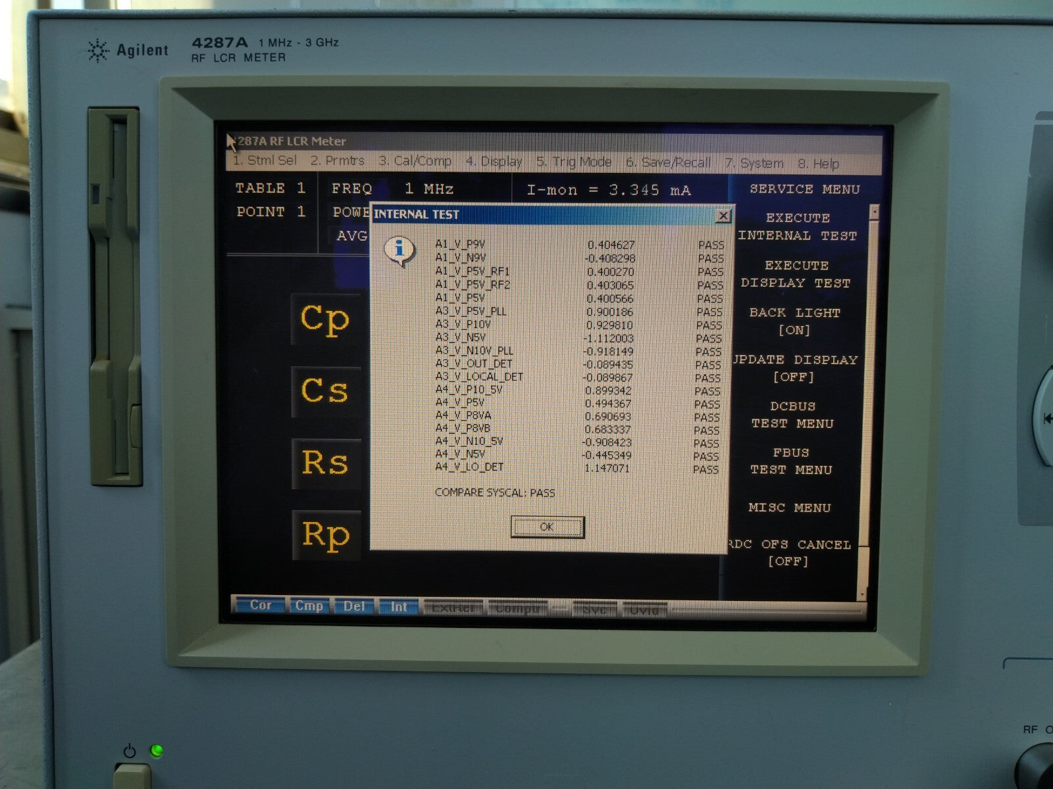
Task: Click the A3_V_P10V test row
Action: point(578,325)
